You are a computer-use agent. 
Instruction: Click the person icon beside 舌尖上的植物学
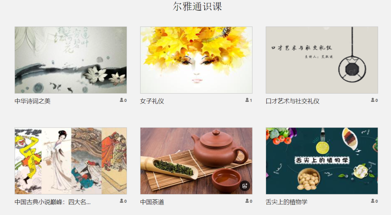pos(373,201)
